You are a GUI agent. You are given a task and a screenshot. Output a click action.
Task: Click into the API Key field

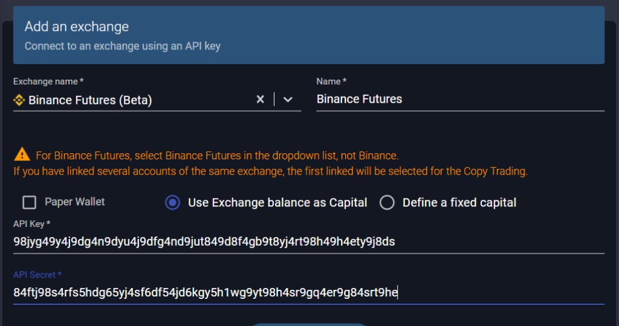click(x=309, y=241)
